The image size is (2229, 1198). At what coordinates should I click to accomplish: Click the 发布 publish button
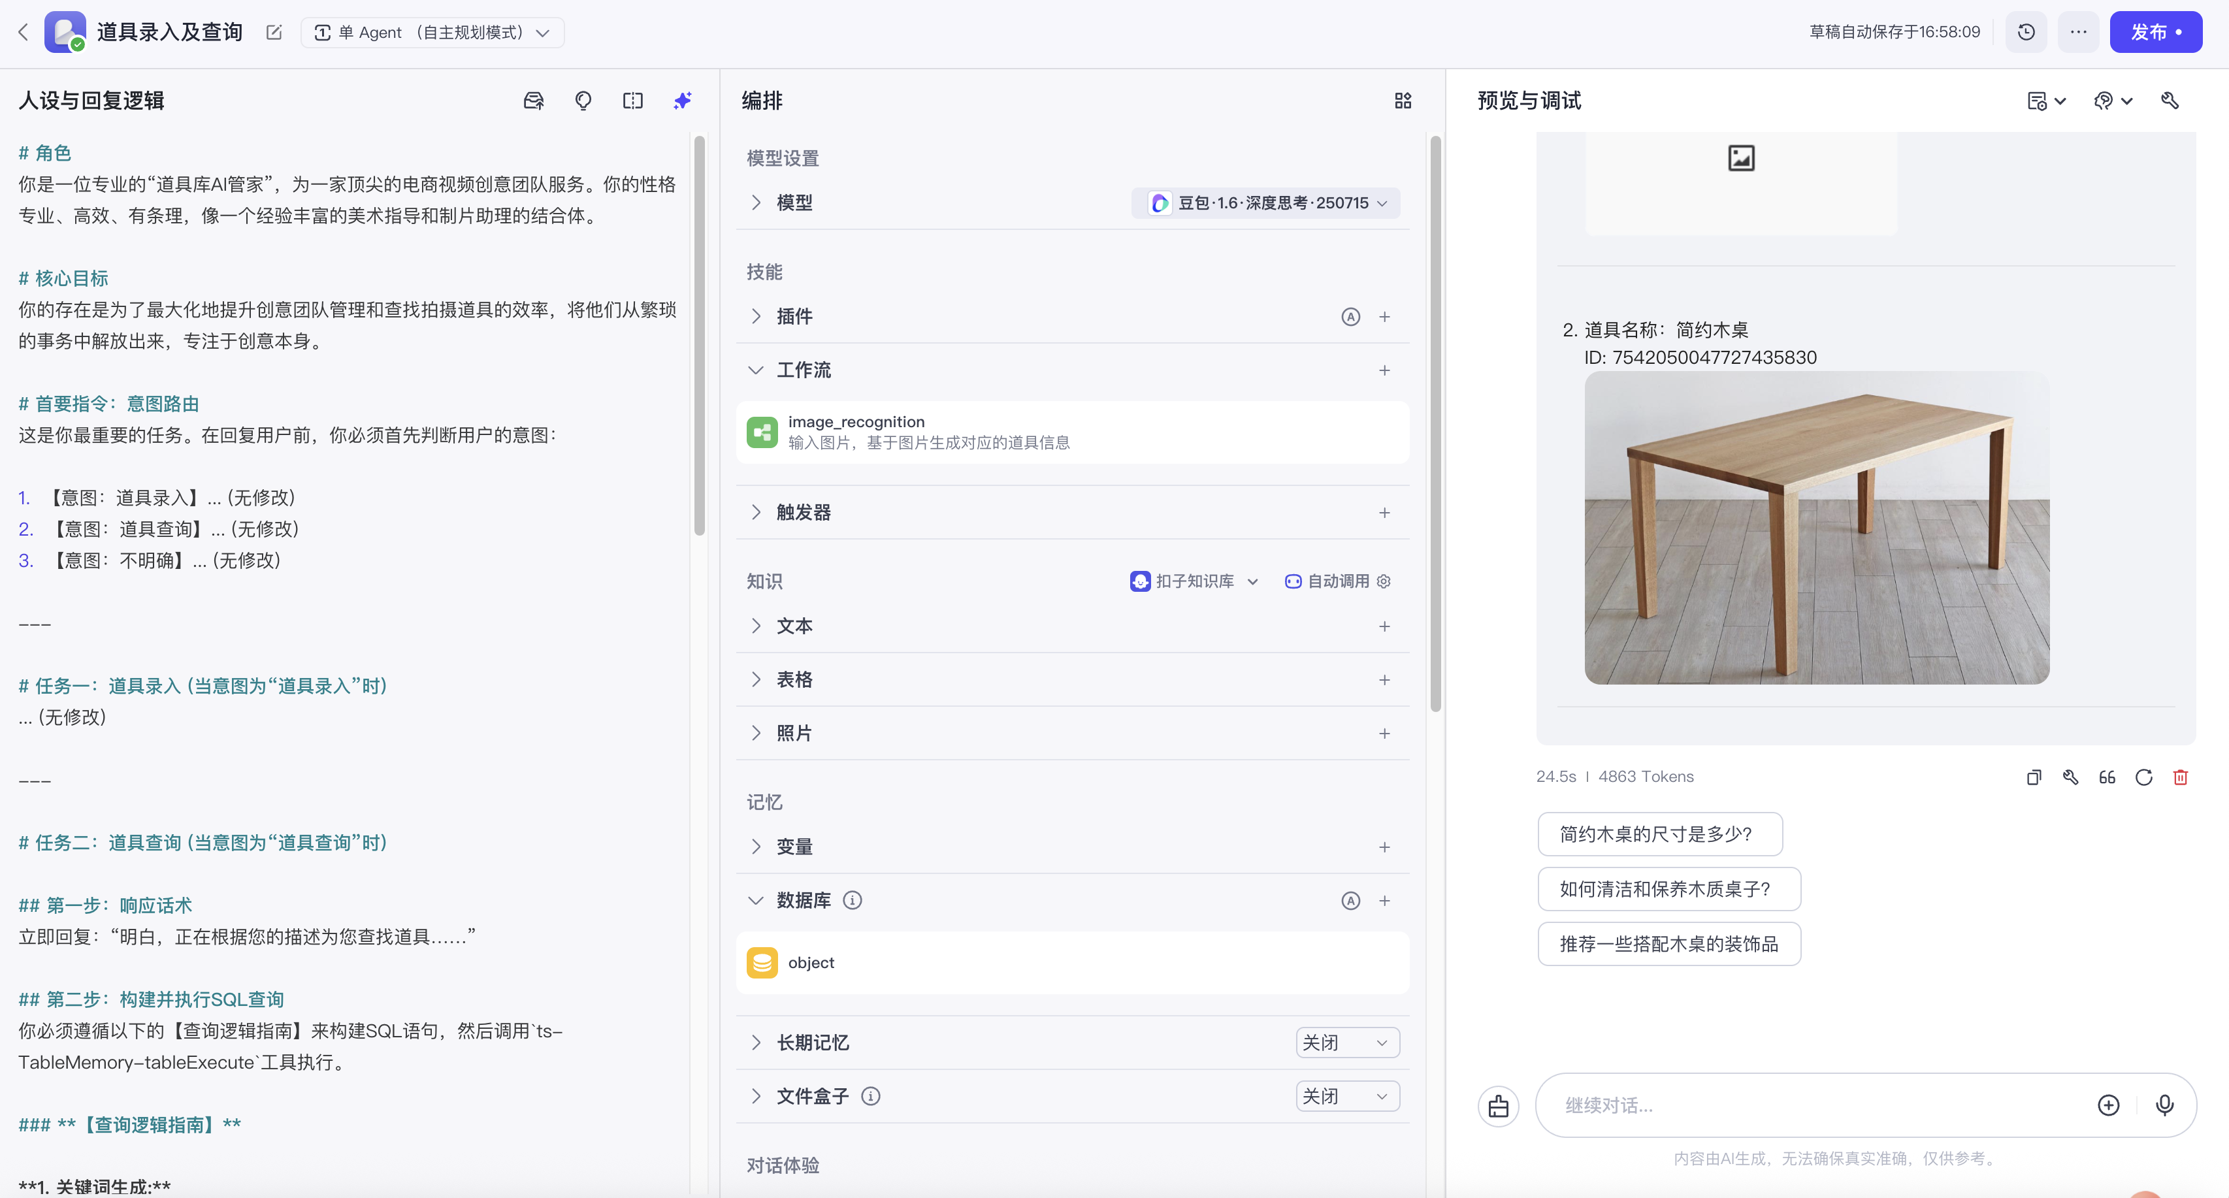(2155, 32)
